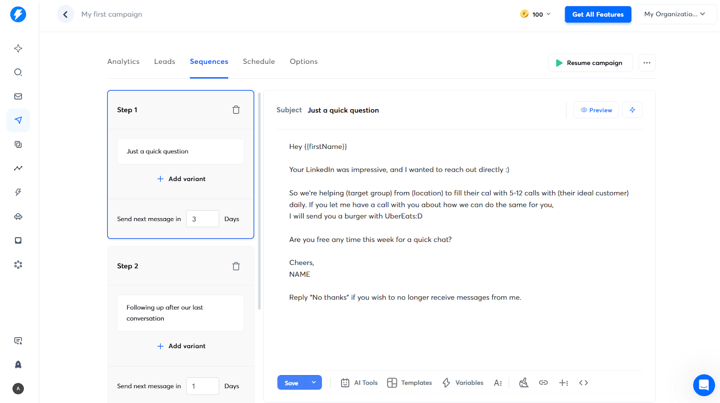Open the mail inbox sidebar icon
The width and height of the screenshot is (720, 403).
coord(18,96)
